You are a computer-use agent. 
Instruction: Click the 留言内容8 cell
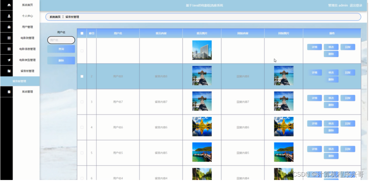pos(161,76)
